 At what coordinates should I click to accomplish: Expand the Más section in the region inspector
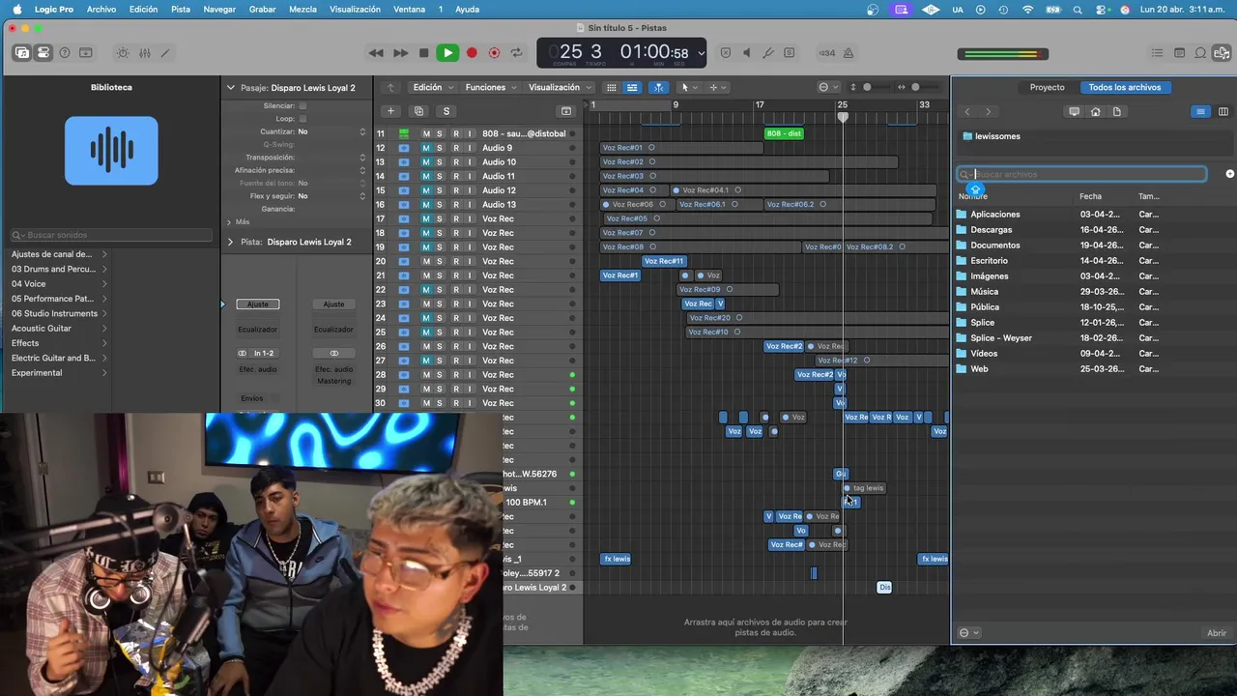point(230,221)
